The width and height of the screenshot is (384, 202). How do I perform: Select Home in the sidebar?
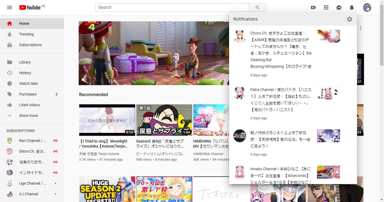coord(32,23)
